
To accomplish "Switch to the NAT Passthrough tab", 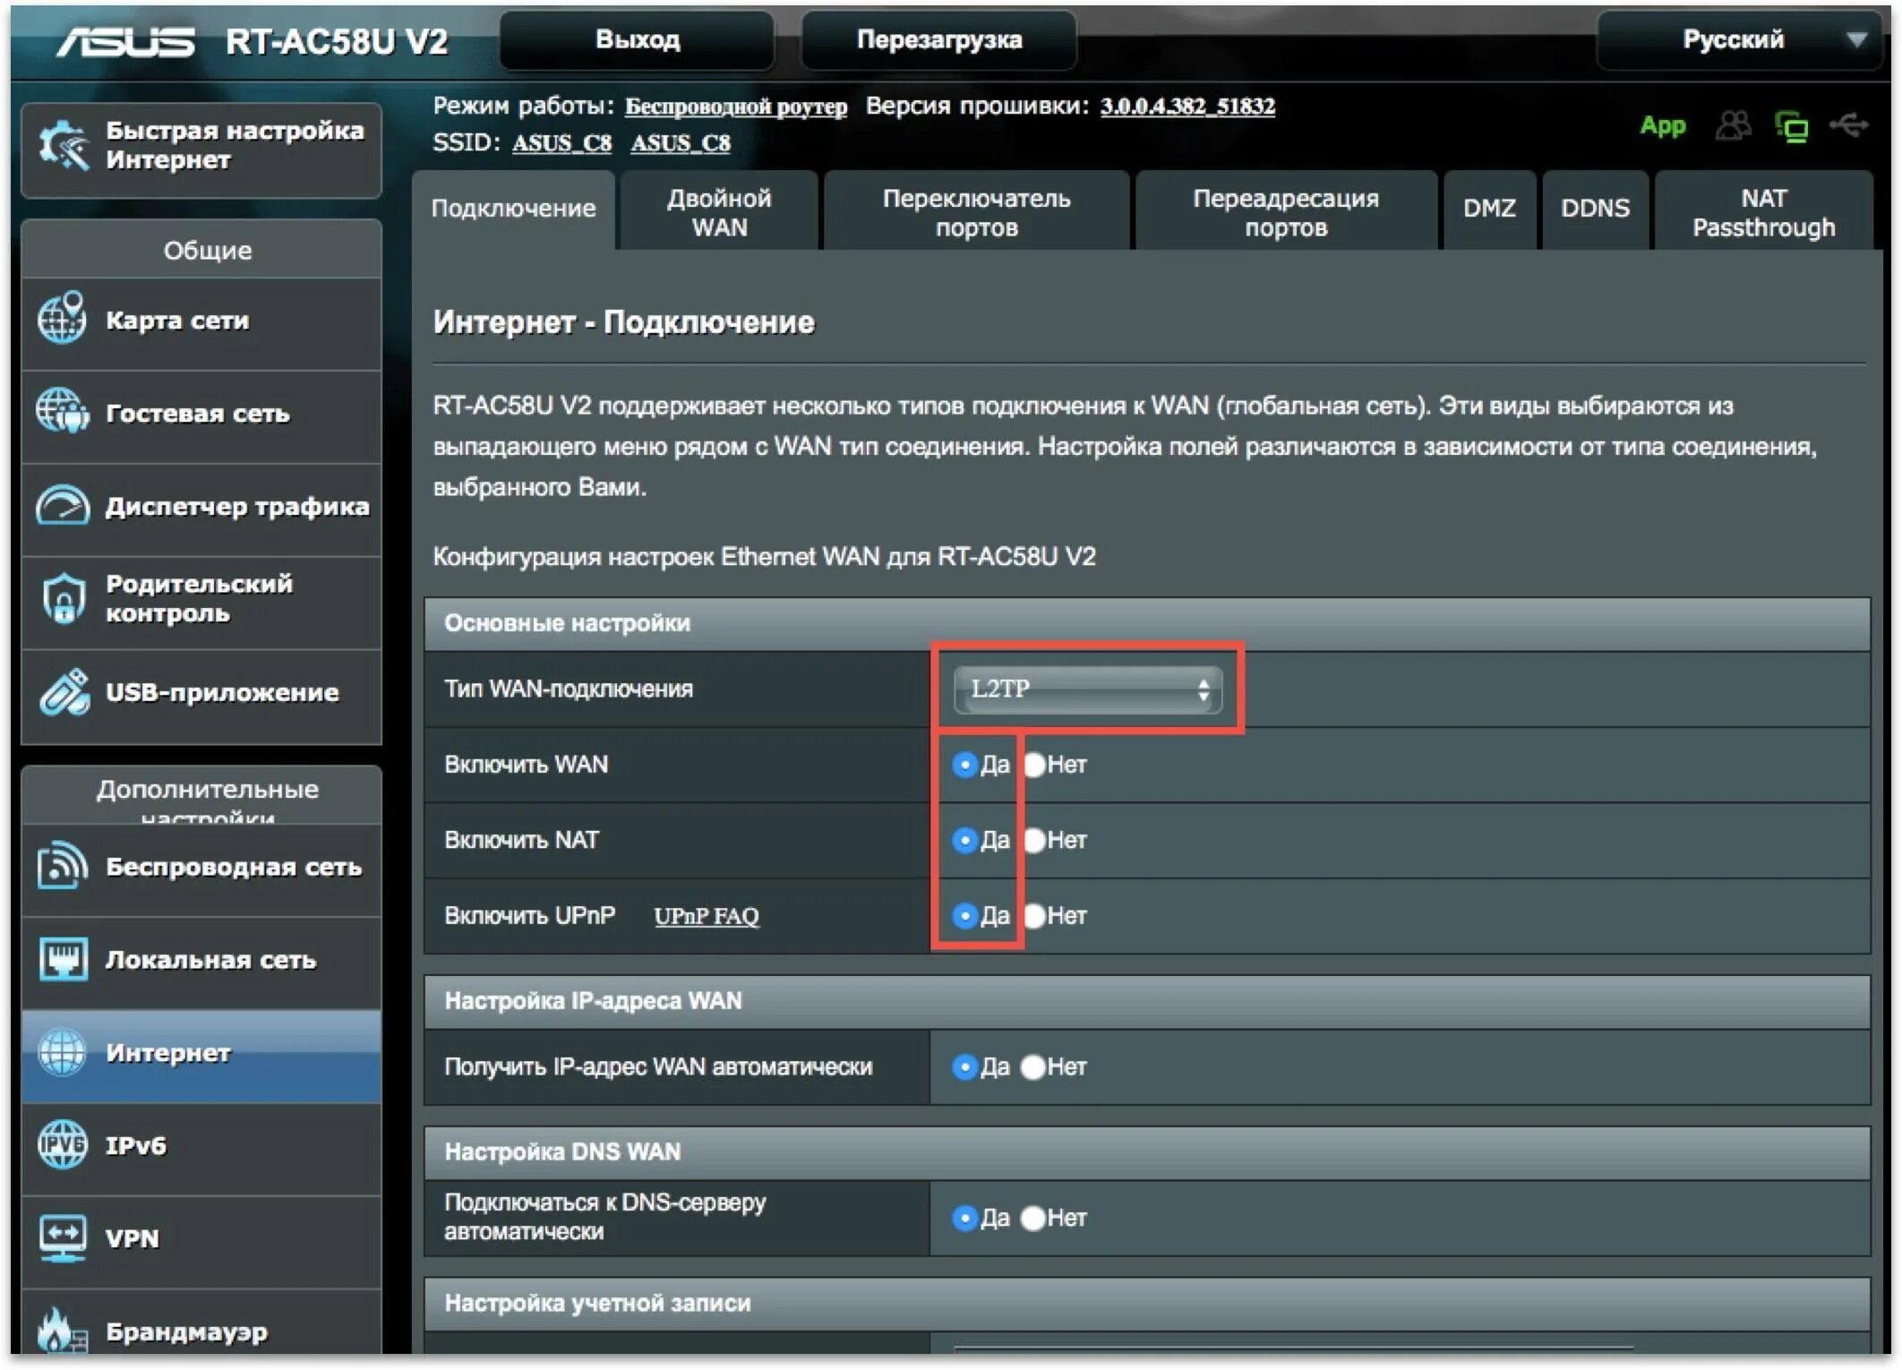I will [1763, 211].
